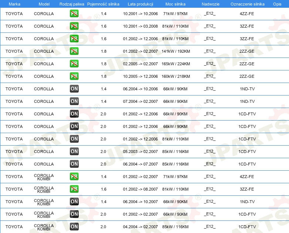Select the date cell 10.2005 -> 12.2006
Viewport: 289px width, 233px height.
(140, 76)
